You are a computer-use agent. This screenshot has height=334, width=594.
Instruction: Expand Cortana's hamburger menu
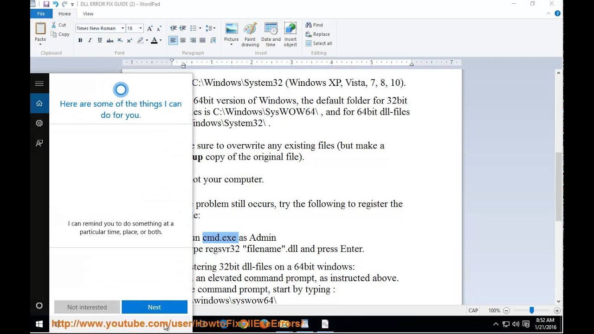[x=39, y=83]
